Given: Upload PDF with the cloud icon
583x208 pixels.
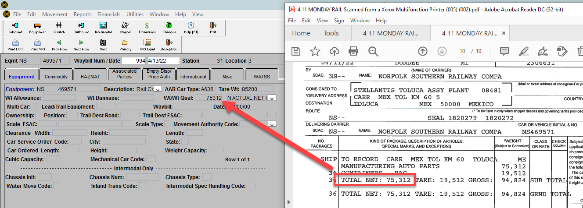Looking at the screenshot, I should (334, 51).
